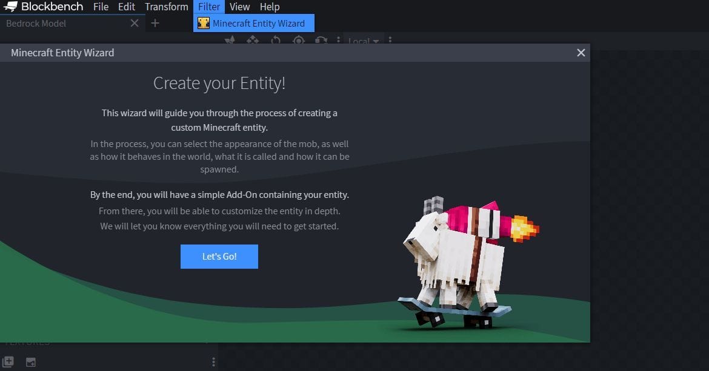Open a new tab with the plus button
709x371 pixels.
(x=156, y=23)
